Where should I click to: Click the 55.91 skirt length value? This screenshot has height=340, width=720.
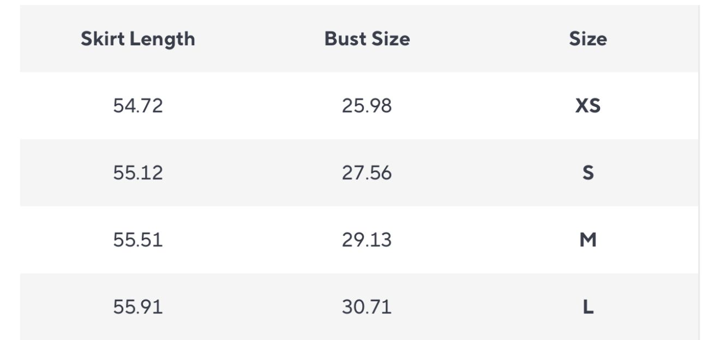tap(138, 307)
